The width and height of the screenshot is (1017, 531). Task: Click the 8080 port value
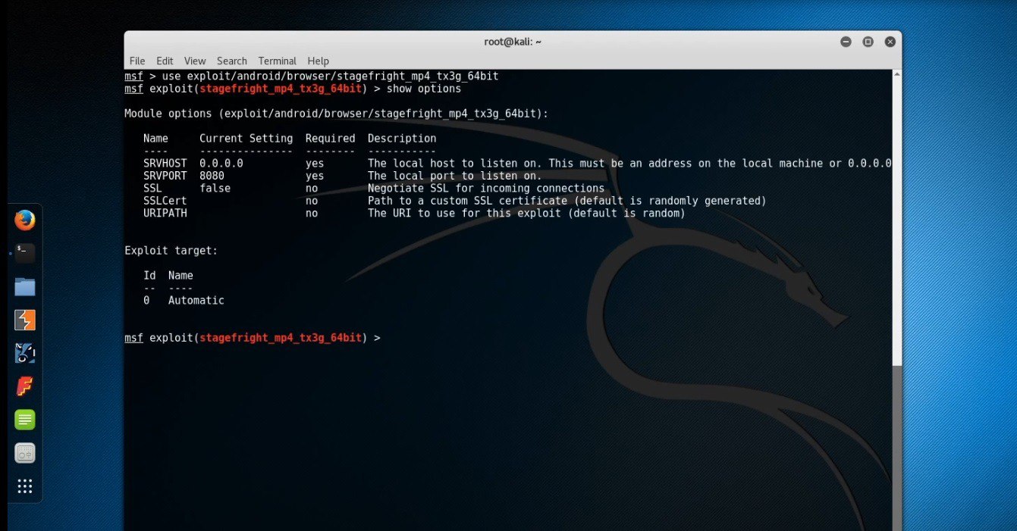212,176
